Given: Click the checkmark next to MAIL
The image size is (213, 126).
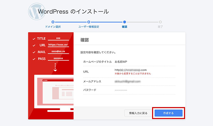Looking at the screenshot, I should coord(34,52).
